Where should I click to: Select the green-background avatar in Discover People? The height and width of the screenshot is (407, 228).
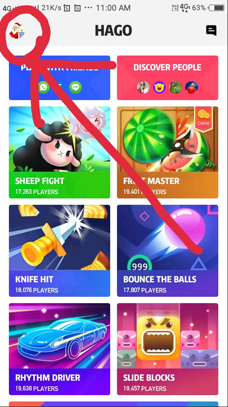[175, 87]
